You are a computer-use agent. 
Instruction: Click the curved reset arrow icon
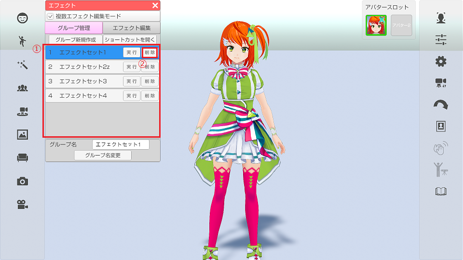441,104
